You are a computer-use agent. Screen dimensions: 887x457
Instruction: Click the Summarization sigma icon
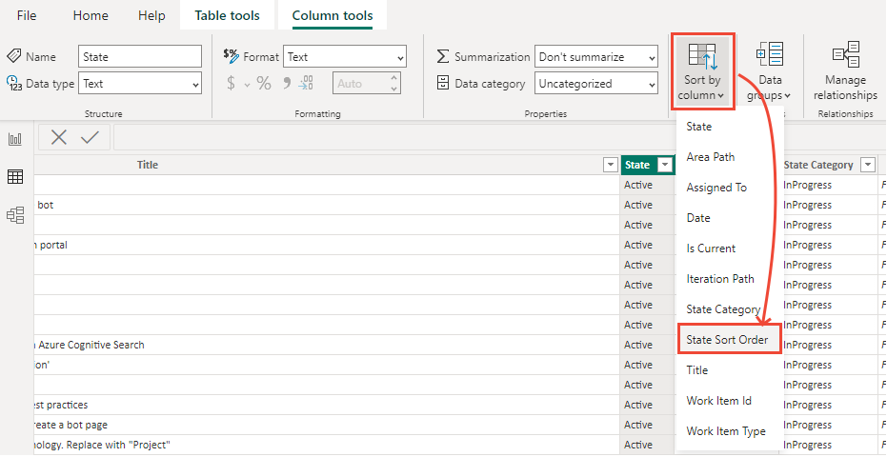(444, 56)
